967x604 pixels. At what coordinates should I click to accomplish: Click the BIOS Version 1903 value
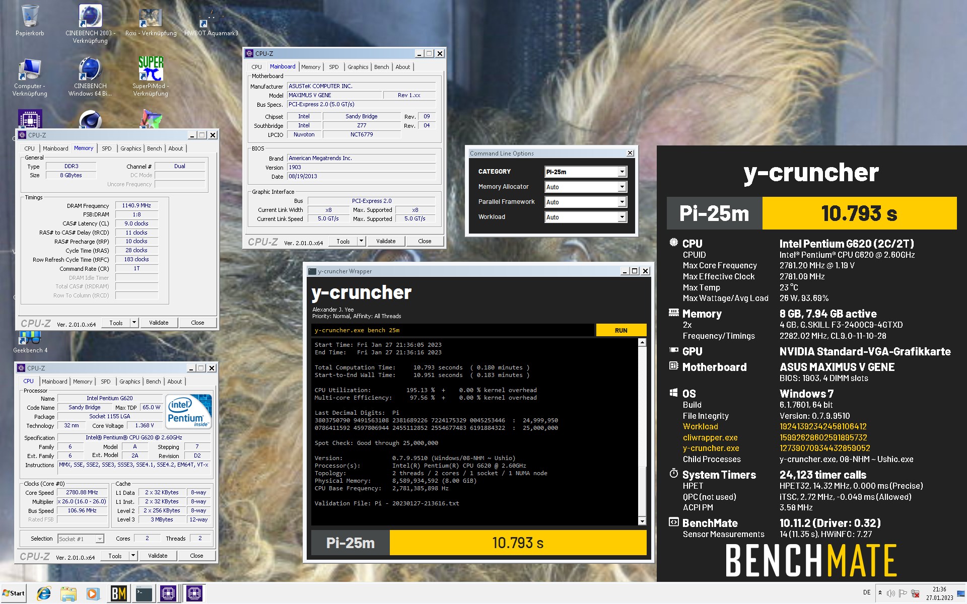click(x=361, y=167)
